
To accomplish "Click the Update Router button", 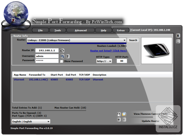I will [150, 121].
